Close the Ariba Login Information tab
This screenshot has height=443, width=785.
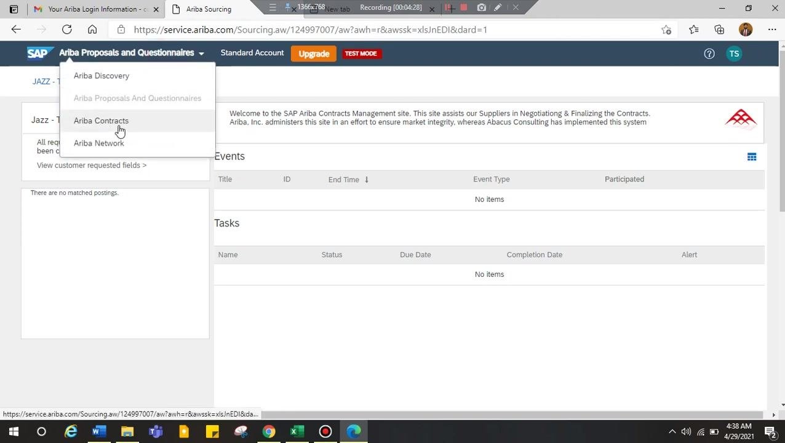[156, 9]
